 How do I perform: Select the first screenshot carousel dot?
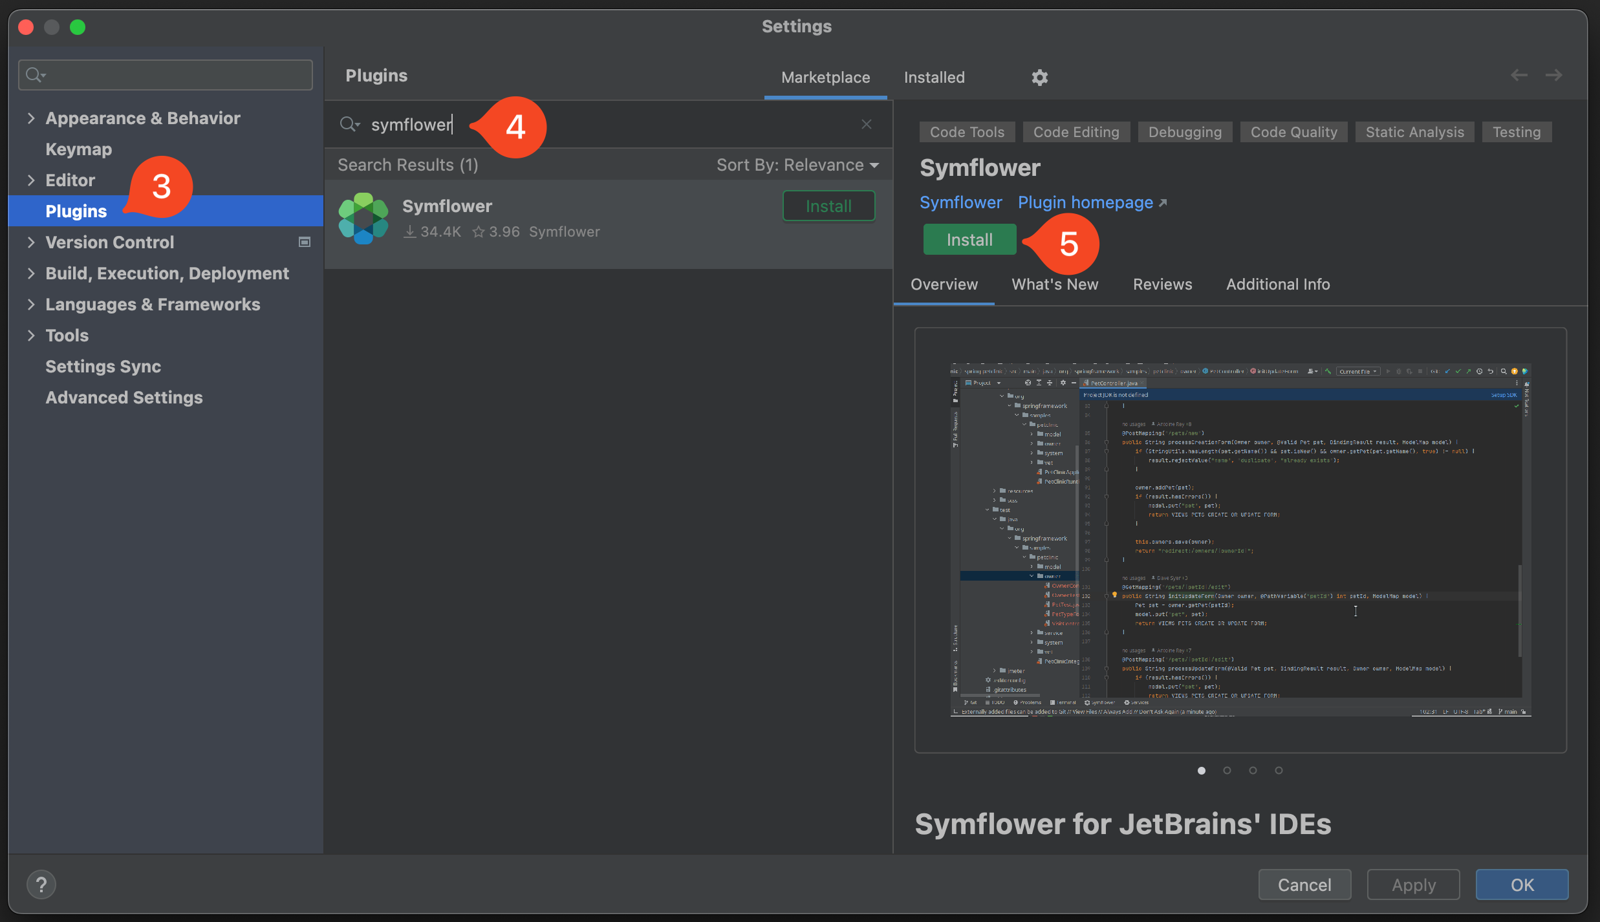(1202, 770)
